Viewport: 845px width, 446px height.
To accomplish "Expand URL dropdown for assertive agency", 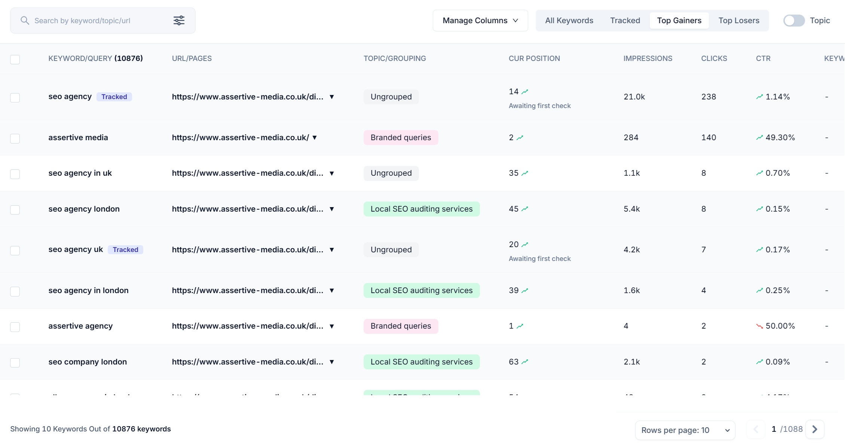I will click(331, 326).
